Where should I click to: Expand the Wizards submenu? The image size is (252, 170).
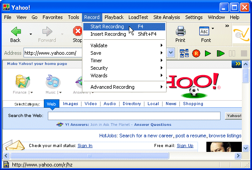(124, 76)
